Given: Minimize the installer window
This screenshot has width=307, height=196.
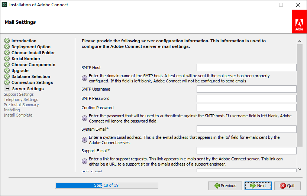Looking at the screenshot, I should point(264,5).
